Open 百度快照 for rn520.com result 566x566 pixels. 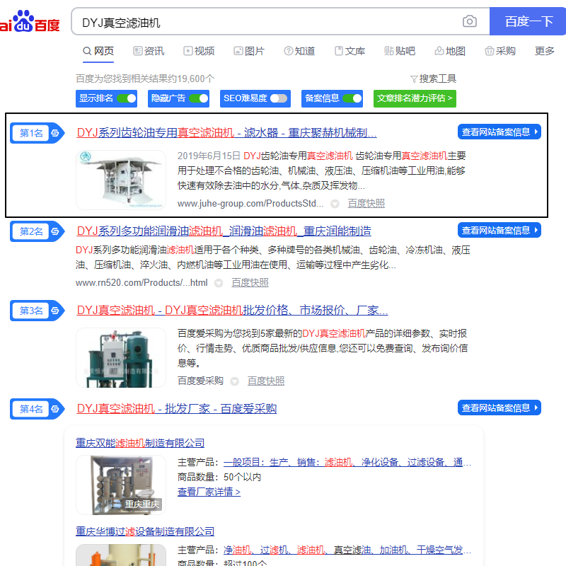click(x=250, y=282)
